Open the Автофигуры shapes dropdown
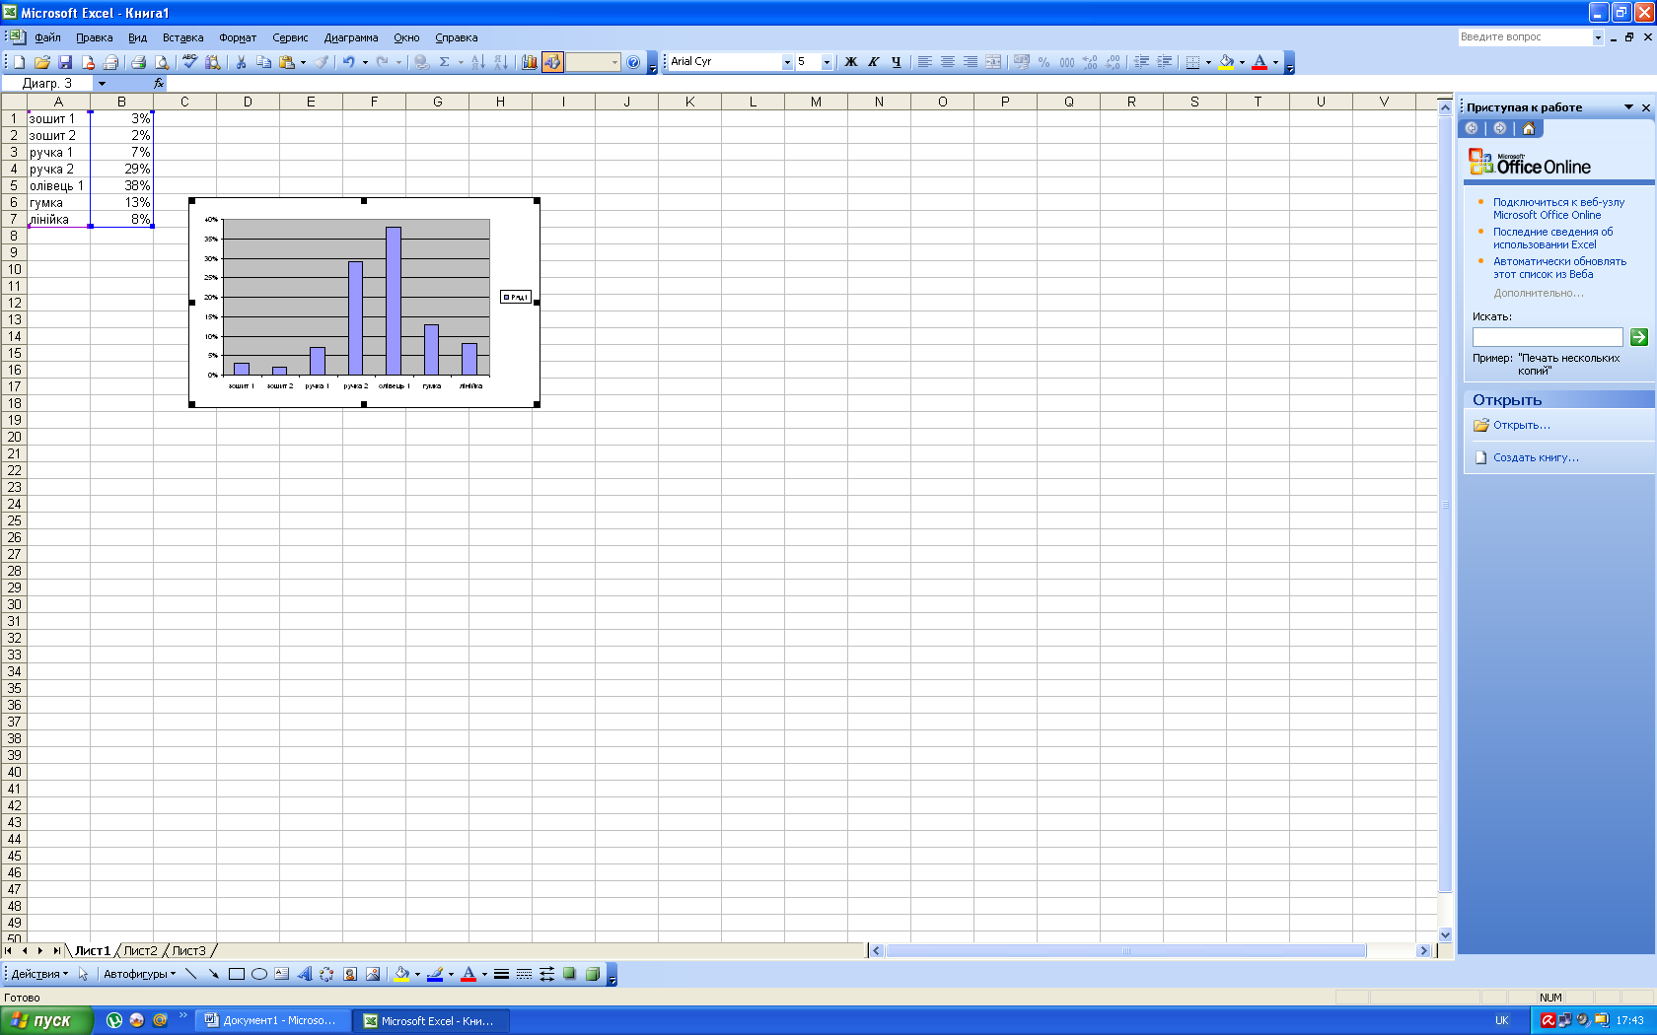This screenshot has height=1035, width=1657. pyautogui.click(x=139, y=974)
